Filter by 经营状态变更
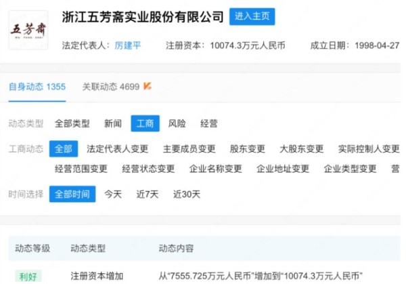This screenshot has width=406, height=284. [148, 169]
